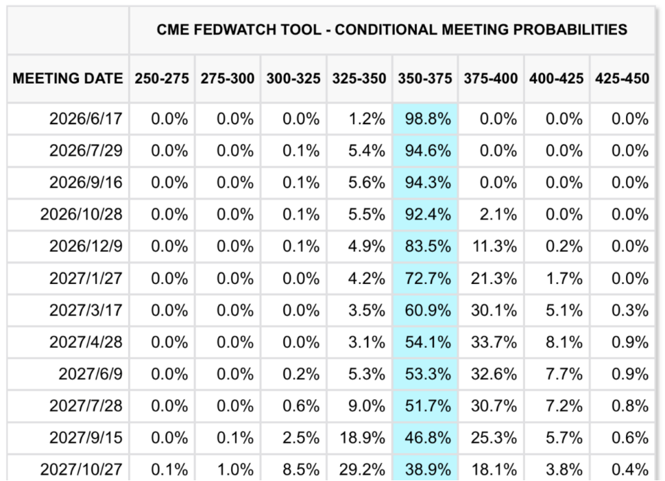Click the 350-375 column header
Viewport: 665px width, 481px height.
(x=424, y=78)
